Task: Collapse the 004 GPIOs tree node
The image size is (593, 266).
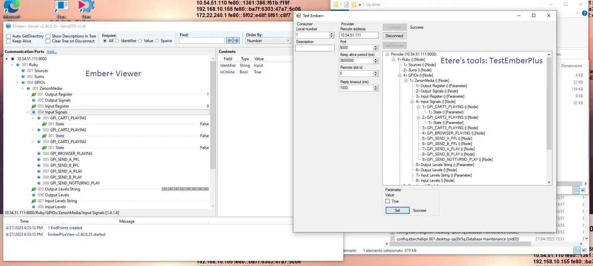Action: (17, 83)
